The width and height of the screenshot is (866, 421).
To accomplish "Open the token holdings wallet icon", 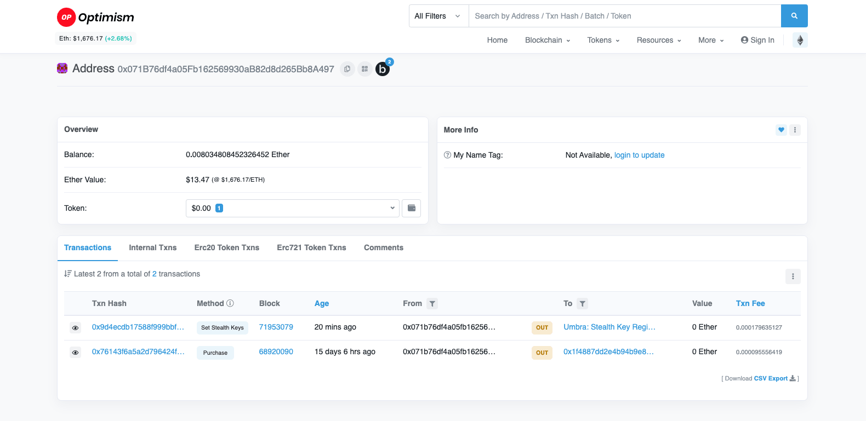I will [411, 208].
